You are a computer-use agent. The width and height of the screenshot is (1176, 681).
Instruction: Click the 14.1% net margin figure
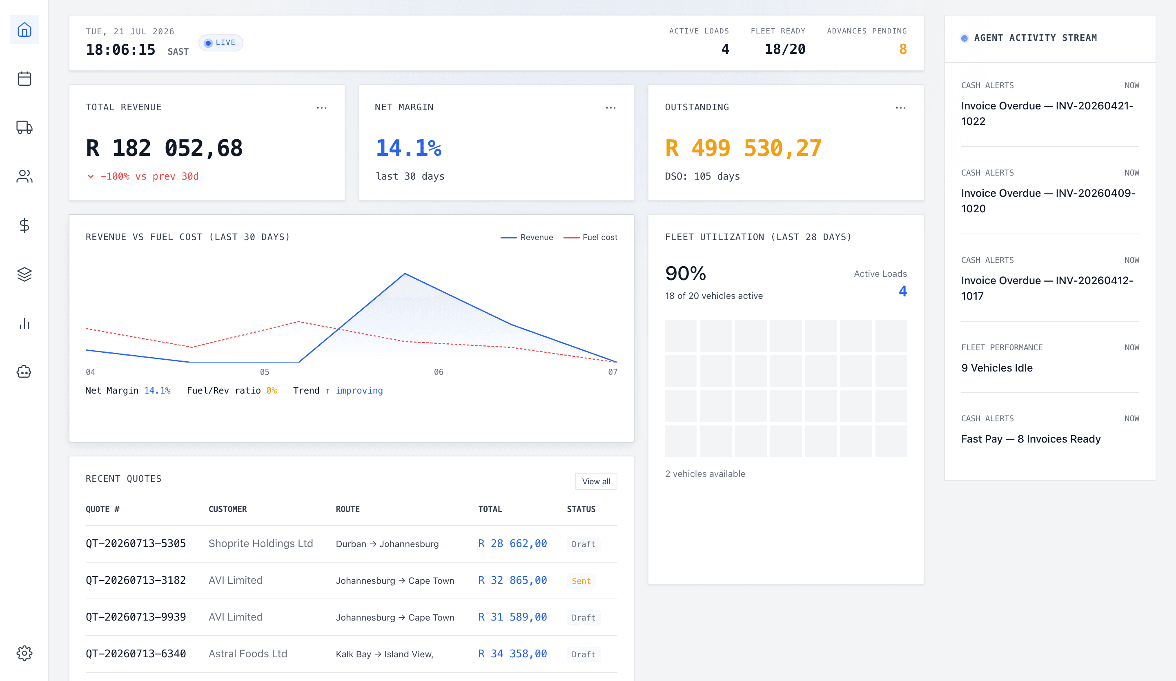tap(409, 148)
